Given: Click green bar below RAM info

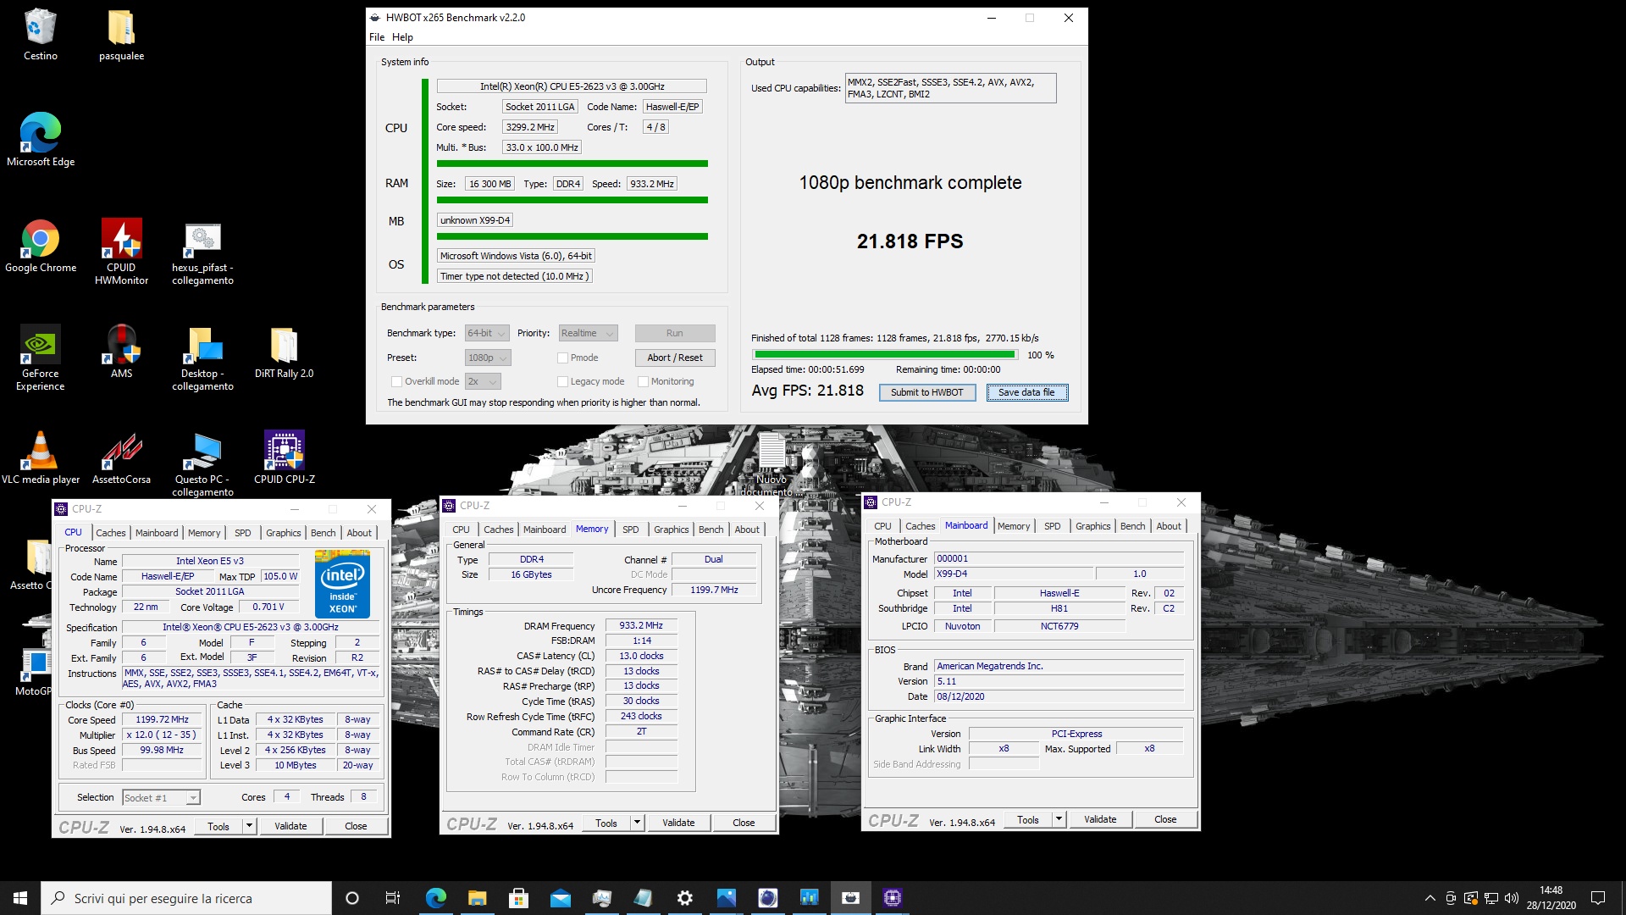Looking at the screenshot, I should pos(572,200).
